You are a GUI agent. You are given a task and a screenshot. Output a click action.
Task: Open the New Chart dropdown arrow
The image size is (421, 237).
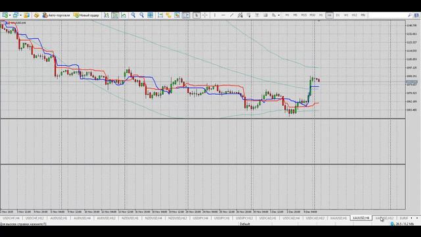click(x=10, y=15)
